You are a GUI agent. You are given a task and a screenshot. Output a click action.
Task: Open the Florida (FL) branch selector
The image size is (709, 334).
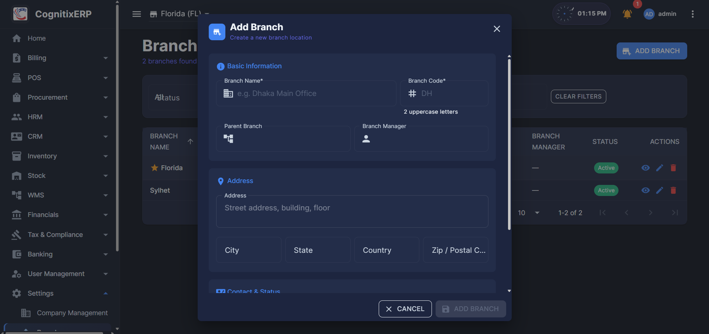180,14
